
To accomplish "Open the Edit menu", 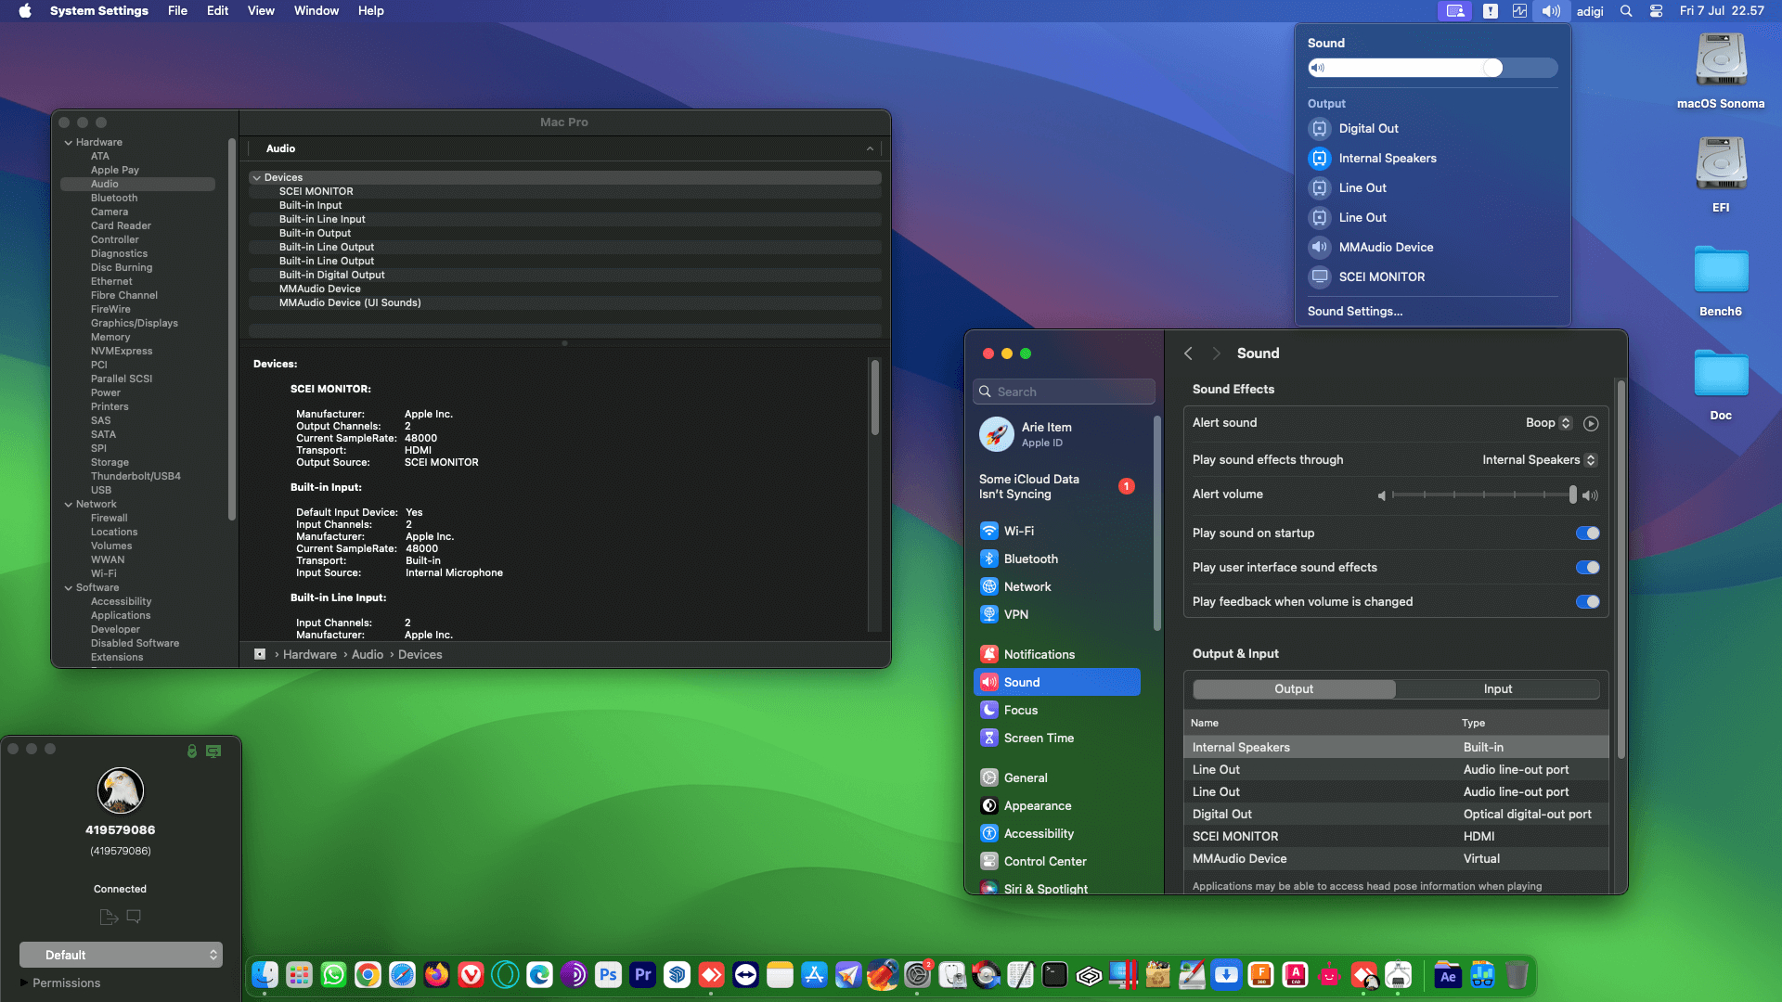I will [217, 11].
